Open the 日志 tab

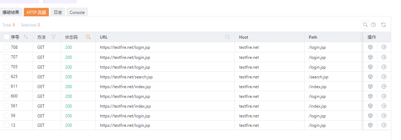(58, 12)
